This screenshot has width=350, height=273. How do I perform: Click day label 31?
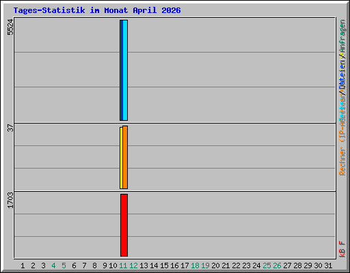(328, 265)
